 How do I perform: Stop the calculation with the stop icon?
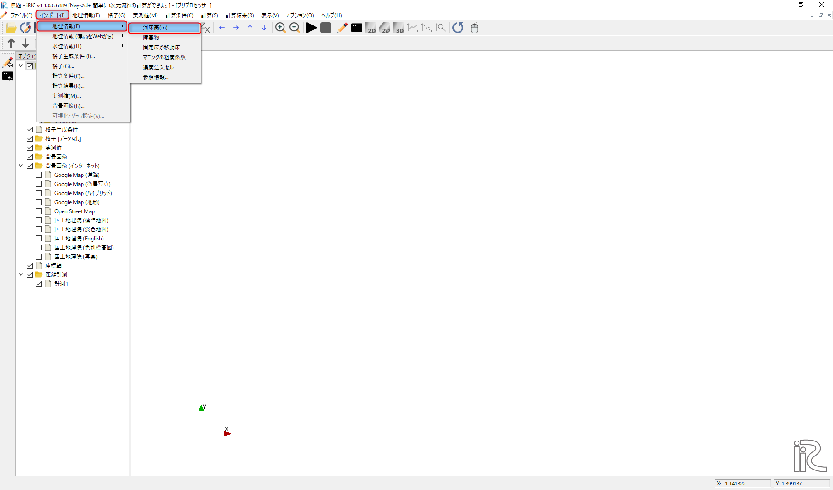326,28
